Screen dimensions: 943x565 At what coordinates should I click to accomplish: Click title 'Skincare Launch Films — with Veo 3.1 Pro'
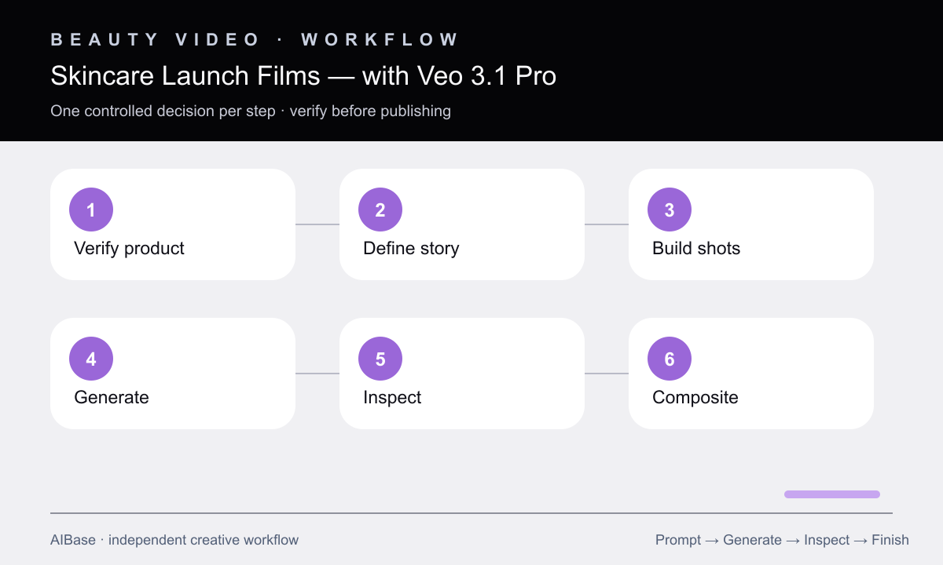tap(303, 76)
